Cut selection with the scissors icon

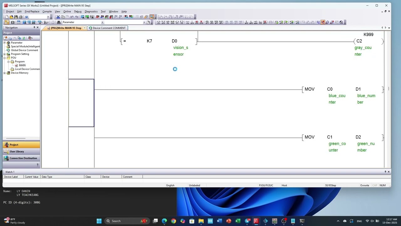58,17
